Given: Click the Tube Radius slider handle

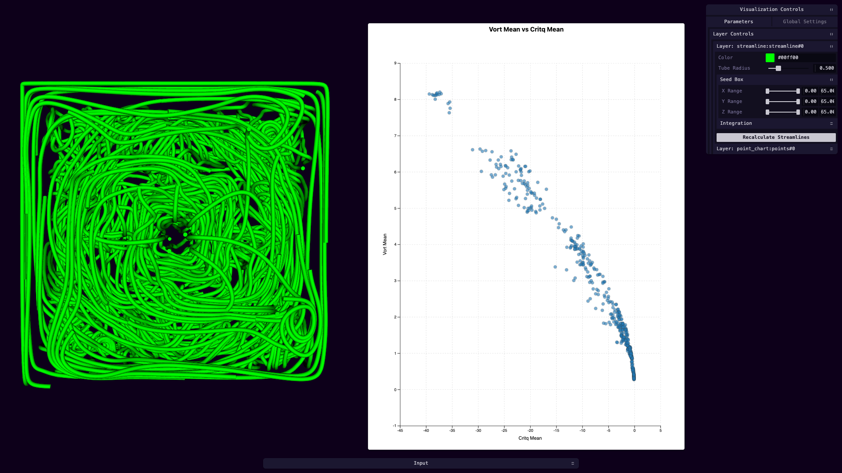Looking at the screenshot, I should [x=778, y=68].
